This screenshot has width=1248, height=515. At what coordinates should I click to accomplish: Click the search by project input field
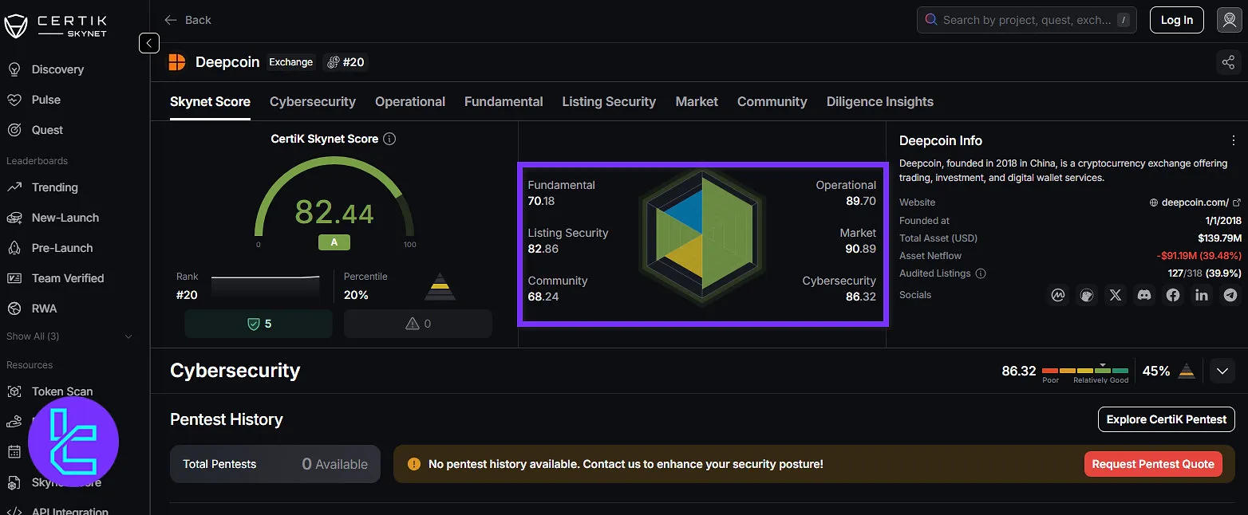1026,20
